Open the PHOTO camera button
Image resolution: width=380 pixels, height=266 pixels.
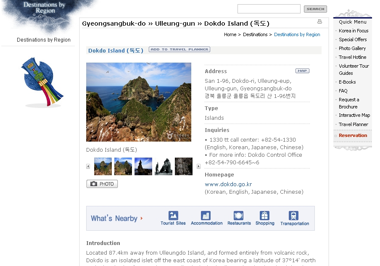(102, 184)
